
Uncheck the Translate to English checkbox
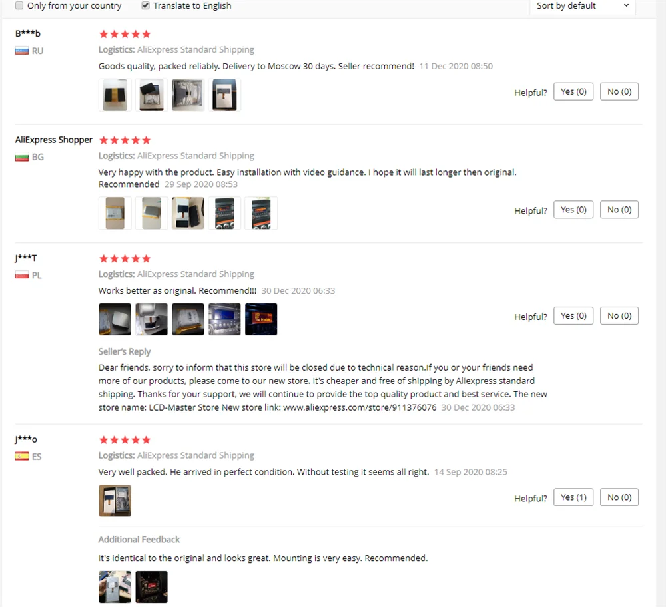(145, 5)
